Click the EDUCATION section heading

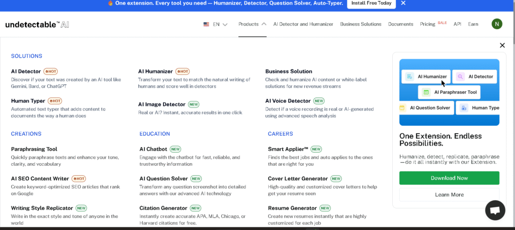coord(155,134)
